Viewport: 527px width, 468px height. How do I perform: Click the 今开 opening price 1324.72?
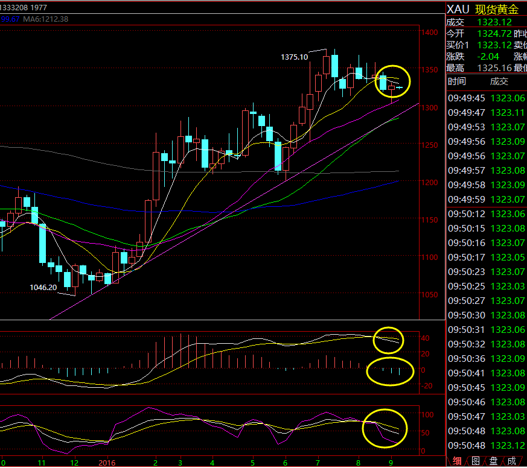click(x=494, y=34)
